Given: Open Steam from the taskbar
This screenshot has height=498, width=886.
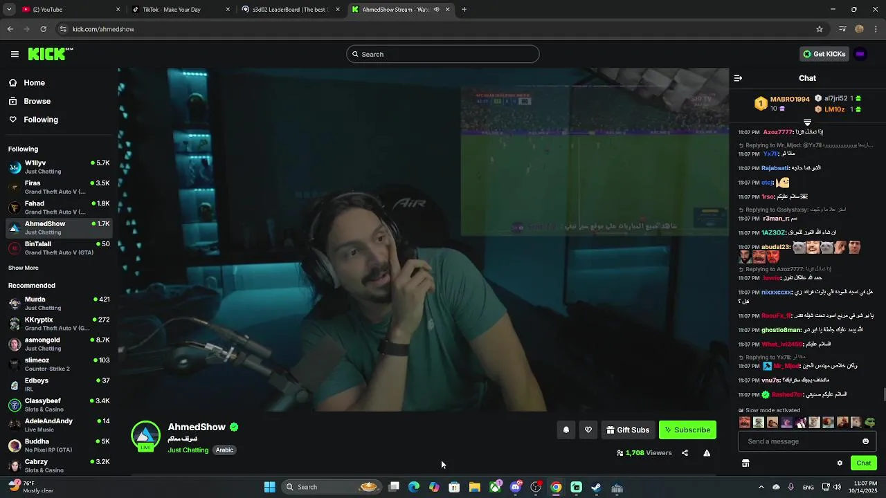Looking at the screenshot, I should point(596,487).
